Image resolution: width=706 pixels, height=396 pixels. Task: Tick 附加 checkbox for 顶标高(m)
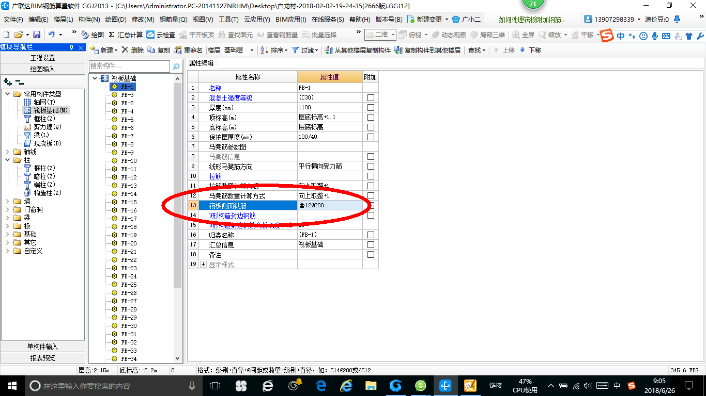(x=371, y=117)
